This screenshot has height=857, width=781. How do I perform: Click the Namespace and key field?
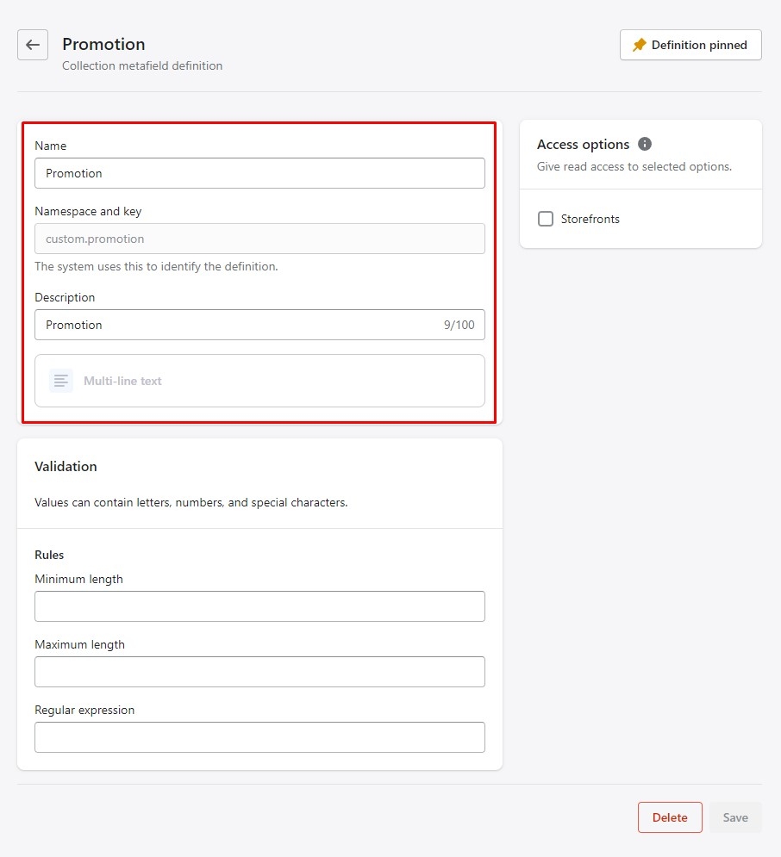pos(259,239)
